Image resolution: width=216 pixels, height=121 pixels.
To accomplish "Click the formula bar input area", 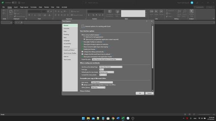I will coord(118,23).
